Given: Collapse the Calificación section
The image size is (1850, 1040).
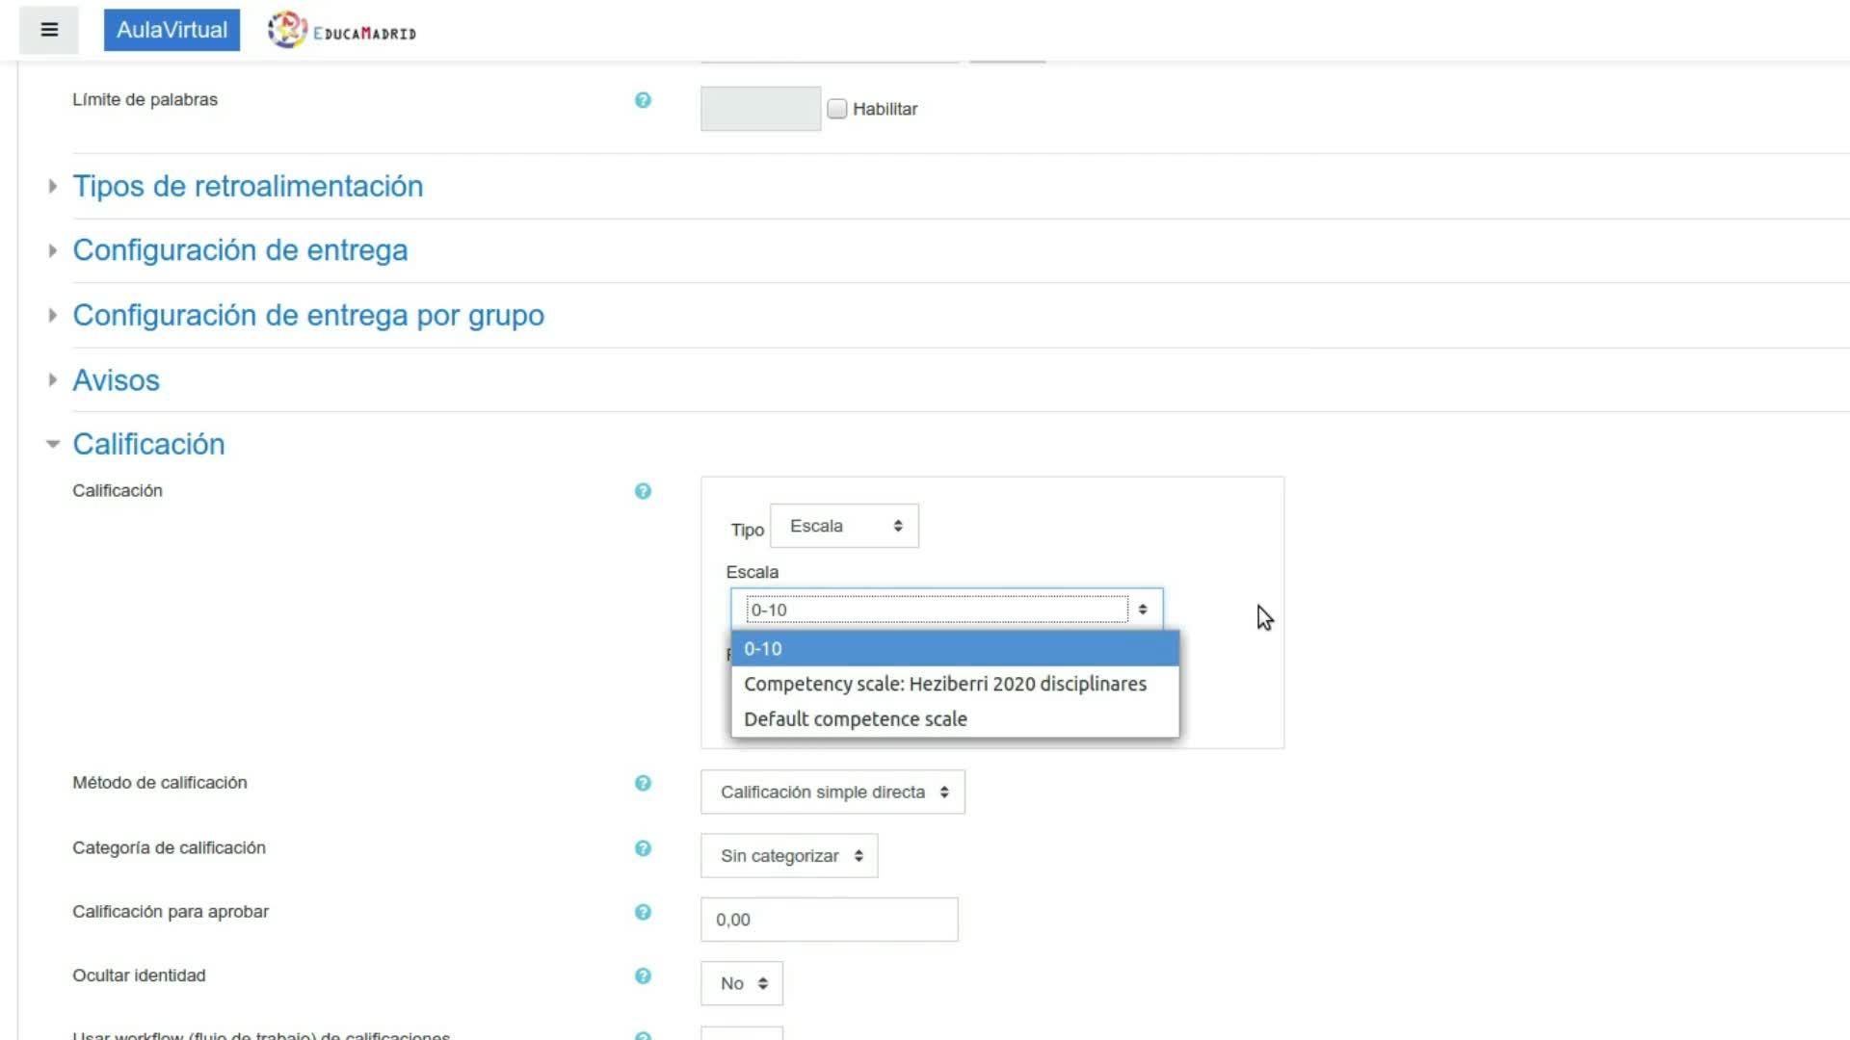Looking at the screenshot, I should (x=148, y=444).
